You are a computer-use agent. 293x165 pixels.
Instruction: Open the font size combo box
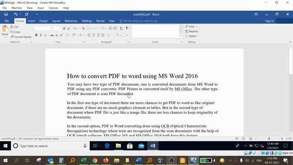(x=57, y=28)
